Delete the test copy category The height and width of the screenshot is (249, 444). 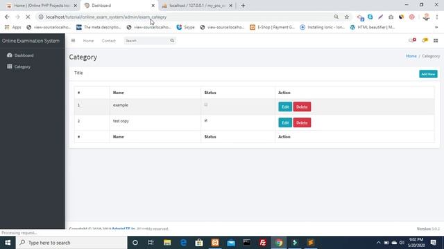(302, 122)
